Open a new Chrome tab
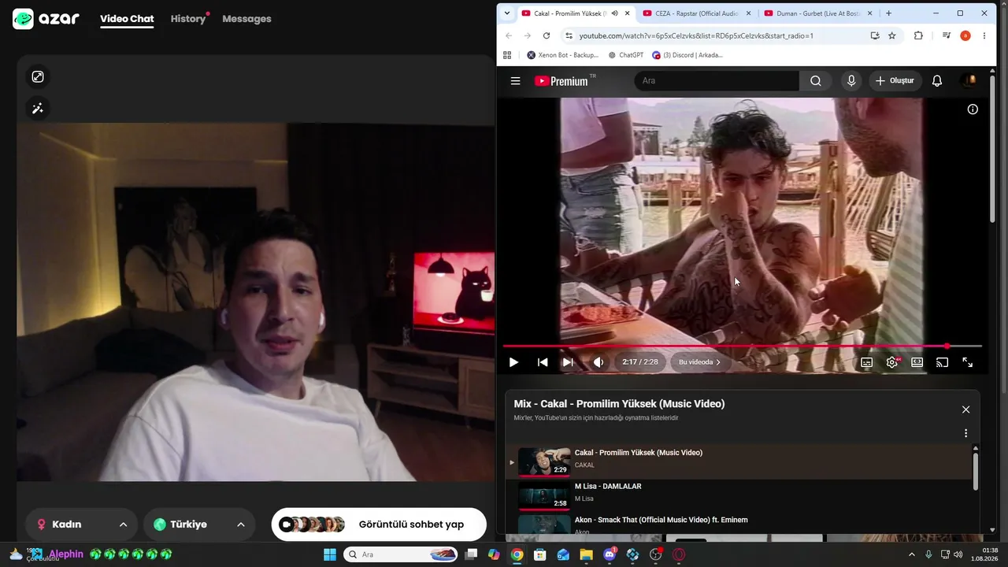The width and height of the screenshot is (1008, 567). (x=889, y=13)
